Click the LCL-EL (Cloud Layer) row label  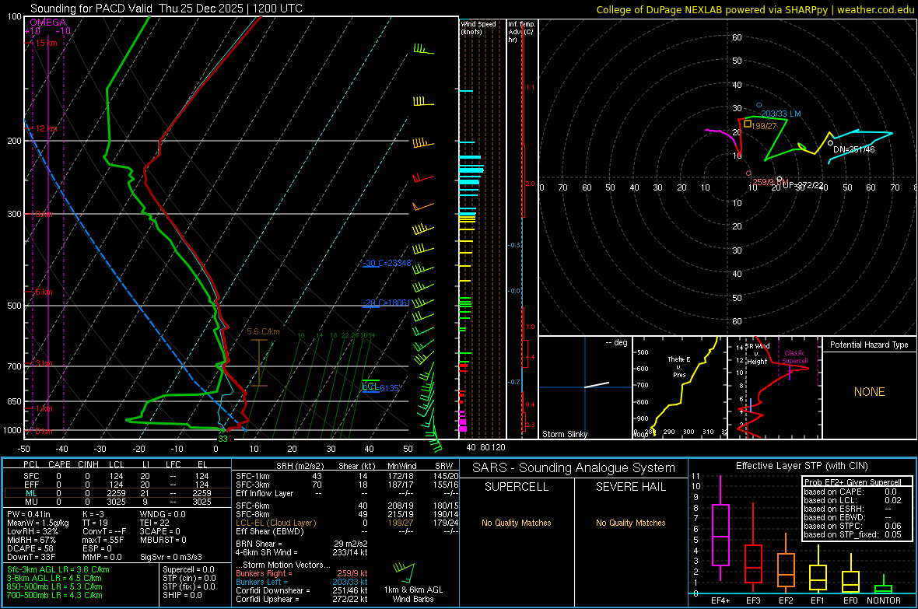click(275, 523)
